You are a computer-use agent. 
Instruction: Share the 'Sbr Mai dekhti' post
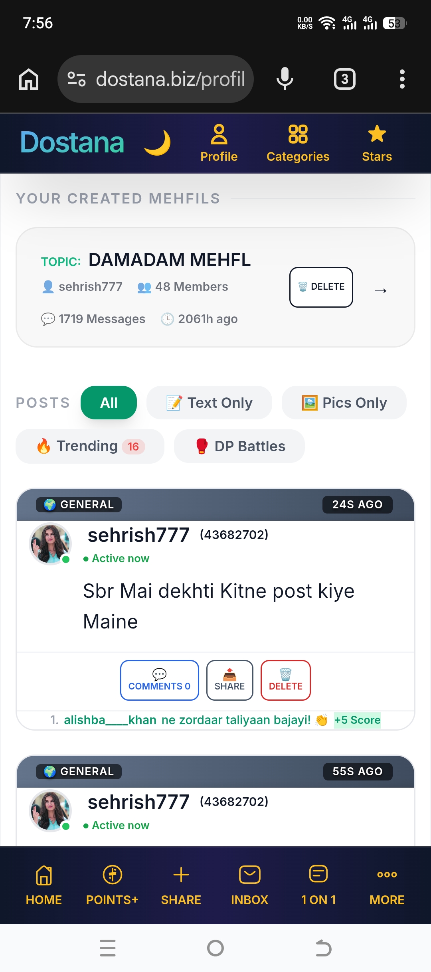click(229, 680)
